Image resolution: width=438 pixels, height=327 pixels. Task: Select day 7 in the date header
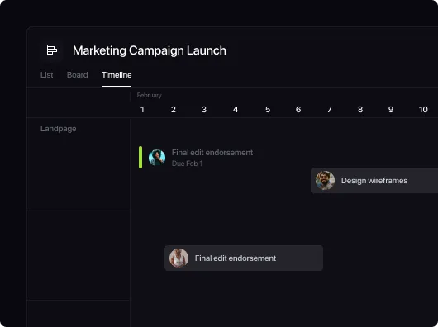pyautogui.click(x=330, y=109)
